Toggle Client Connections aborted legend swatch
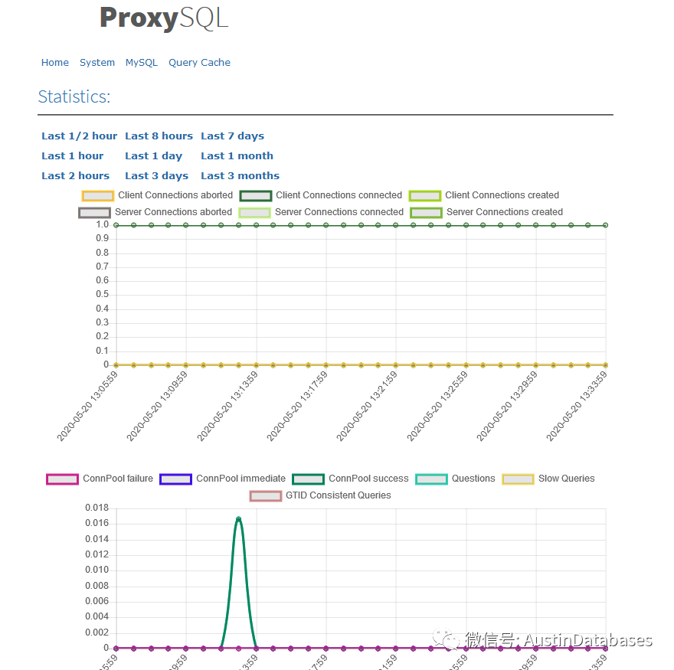The width and height of the screenshot is (674, 670). tap(98, 196)
